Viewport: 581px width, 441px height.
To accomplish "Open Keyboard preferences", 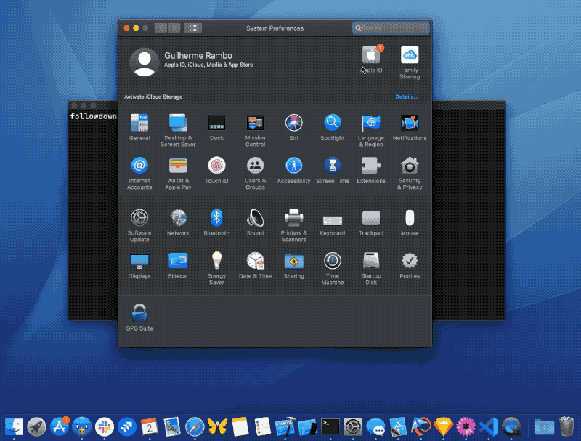I will (x=333, y=220).
